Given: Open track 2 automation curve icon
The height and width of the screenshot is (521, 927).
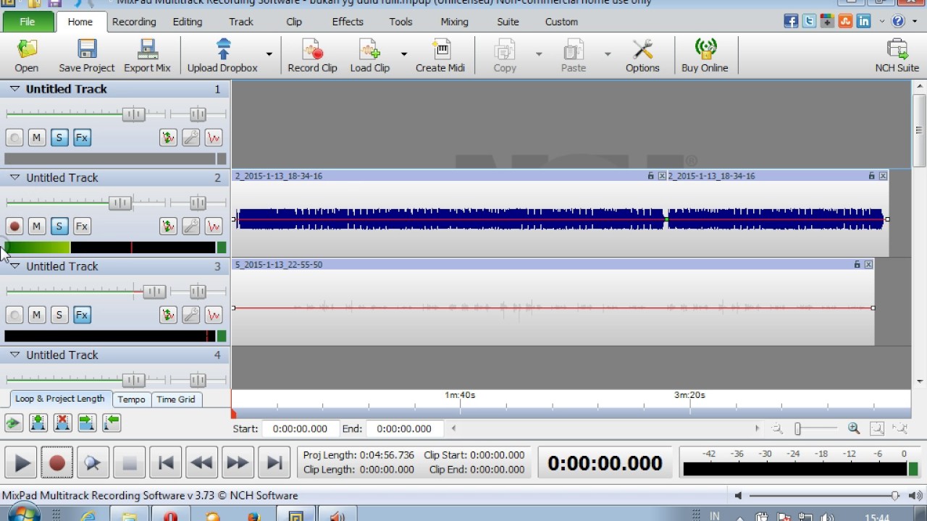Looking at the screenshot, I should click(x=213, y=226).
